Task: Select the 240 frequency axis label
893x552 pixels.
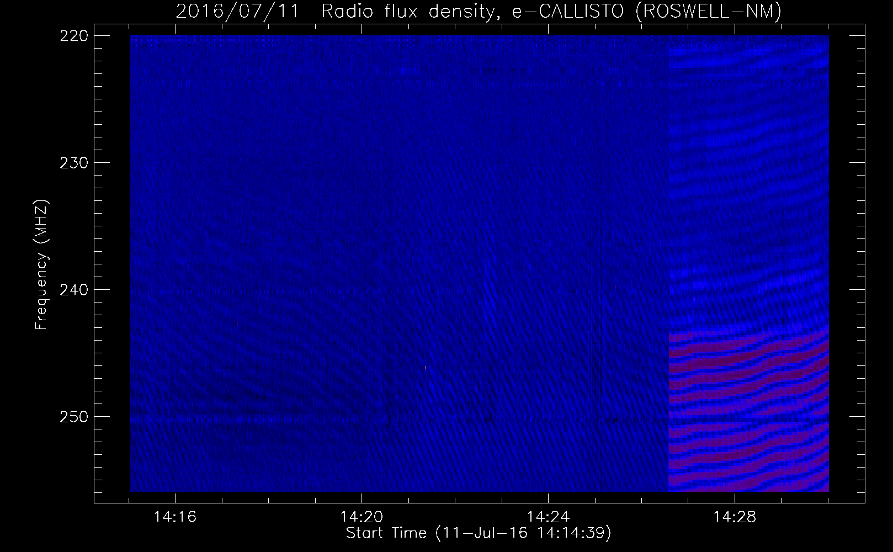Action: click(73, 289)
